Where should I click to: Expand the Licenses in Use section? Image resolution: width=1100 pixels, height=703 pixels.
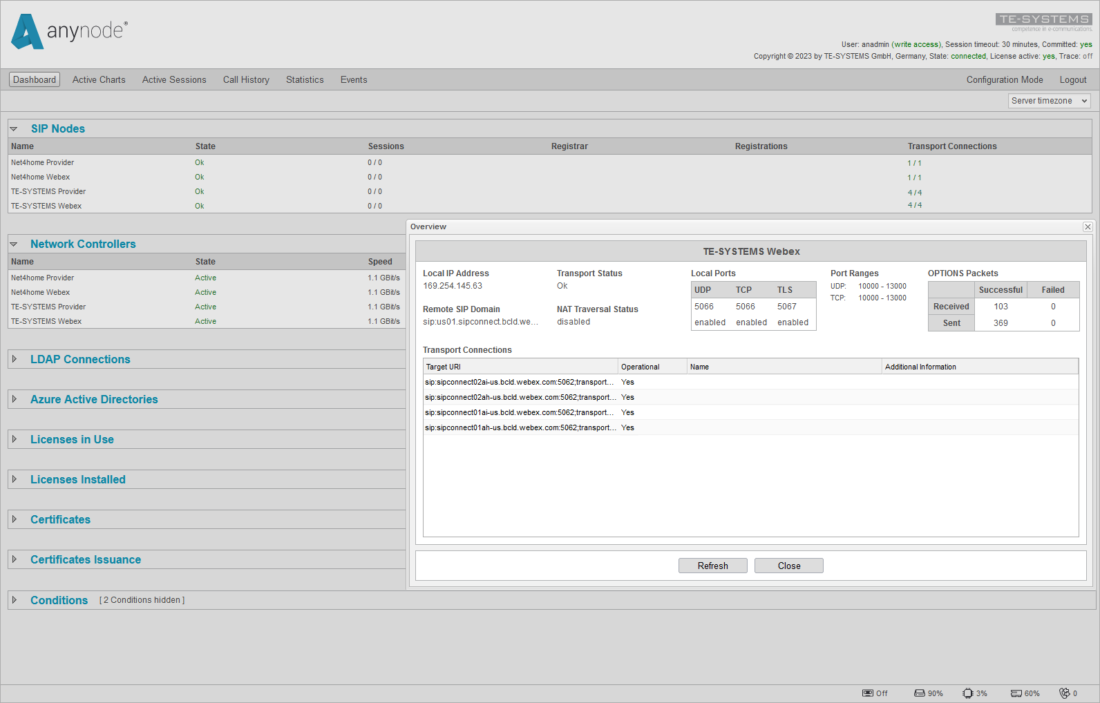click(14, 439)
